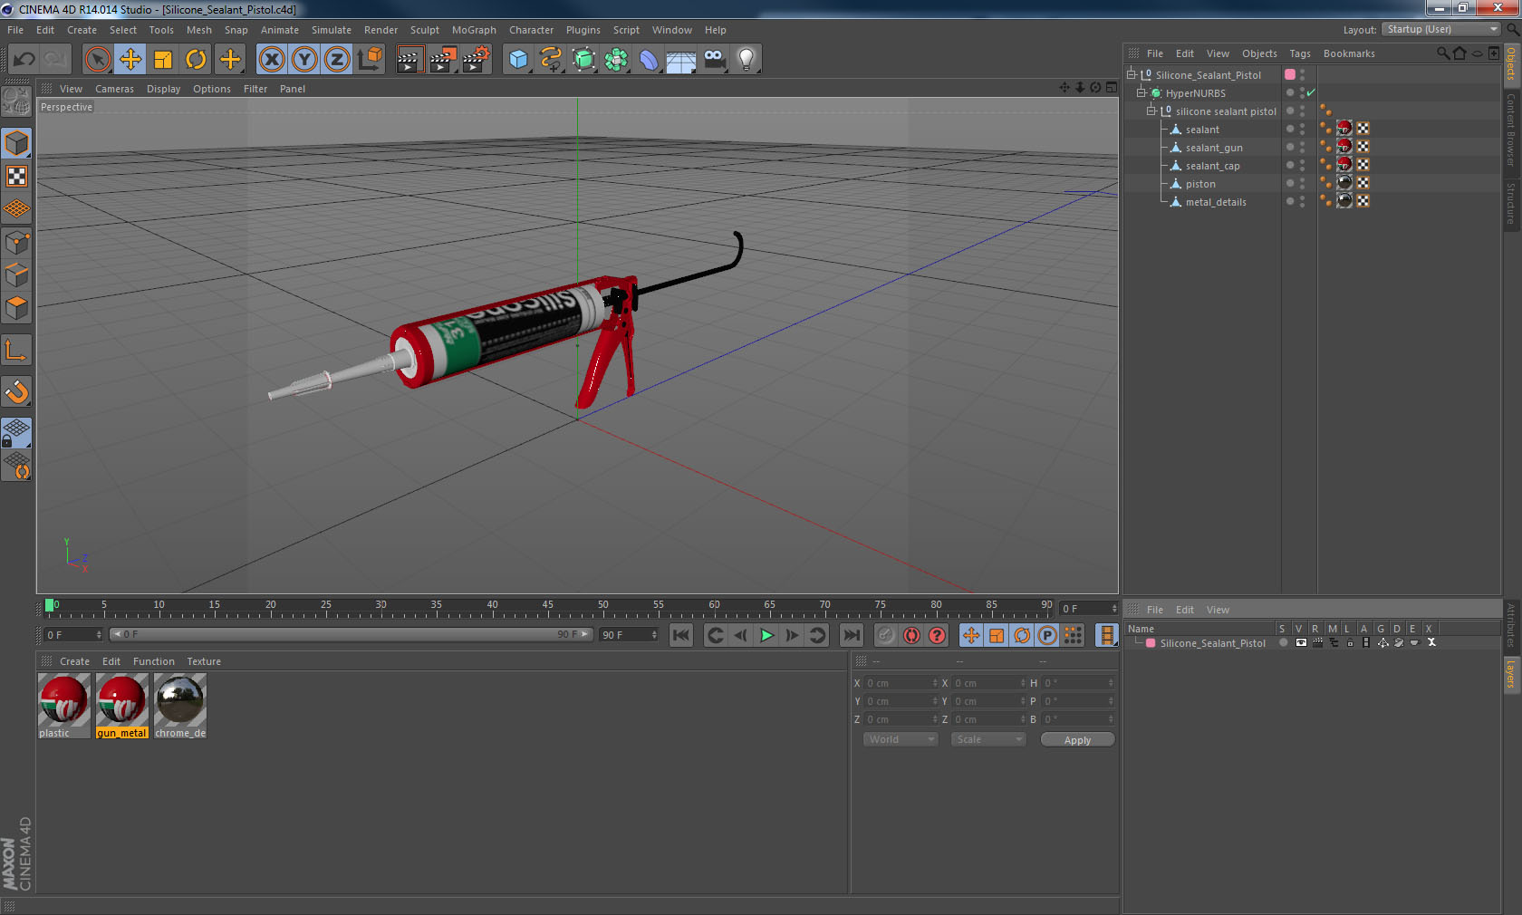
Task: Click the Coordinate System icon
Action: click(x=370, y=60)
